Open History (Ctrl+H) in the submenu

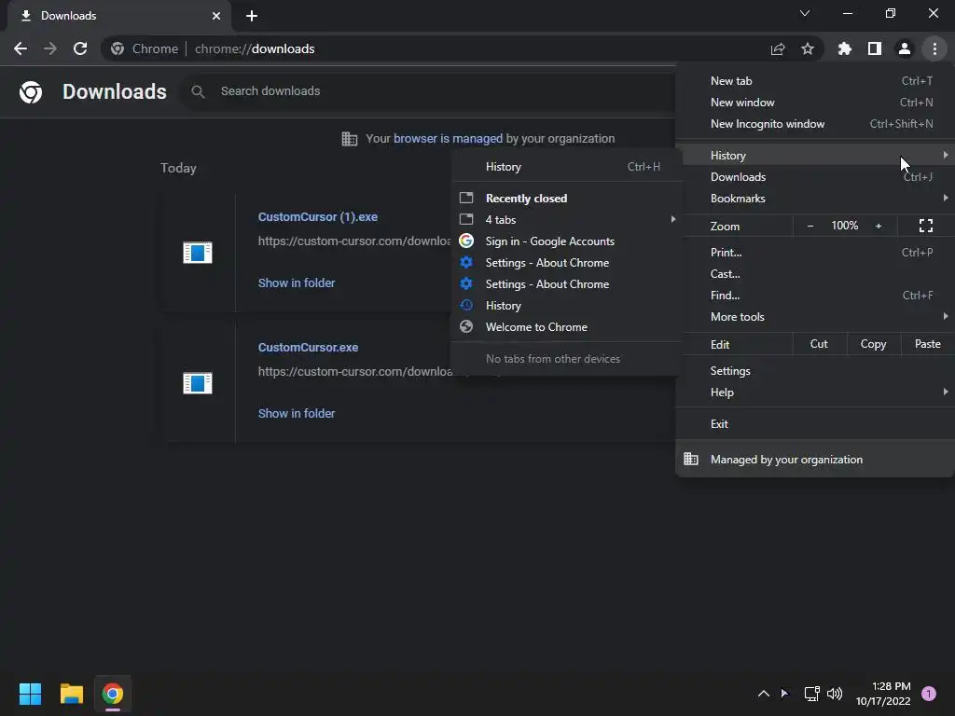[x=566, y=167]
